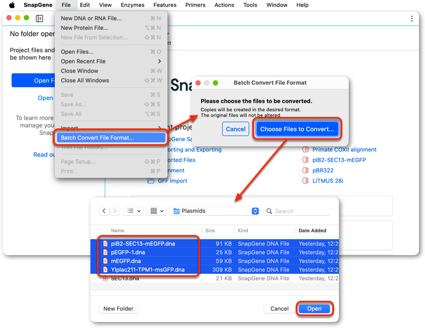Open the Plasmids folder location popup
Image resolution: width=425 pixels, height=328 pixels.
[215, 211]
